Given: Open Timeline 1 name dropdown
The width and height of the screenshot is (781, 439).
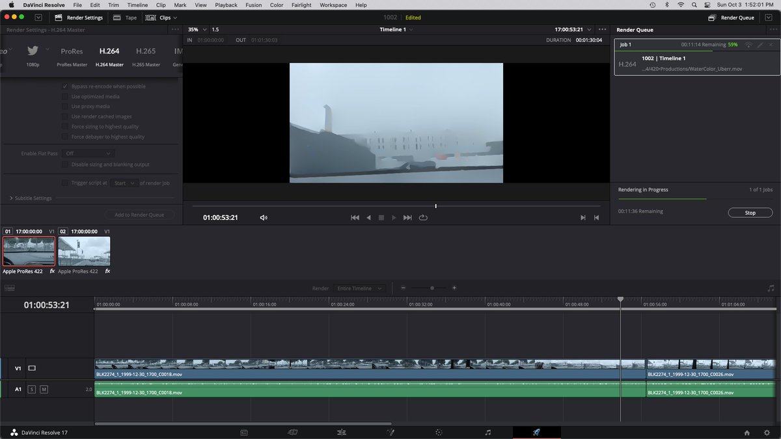Looking at the screenshot, I should [396, 30].
